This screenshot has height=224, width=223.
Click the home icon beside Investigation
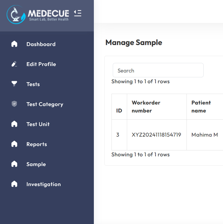point(14,184)
